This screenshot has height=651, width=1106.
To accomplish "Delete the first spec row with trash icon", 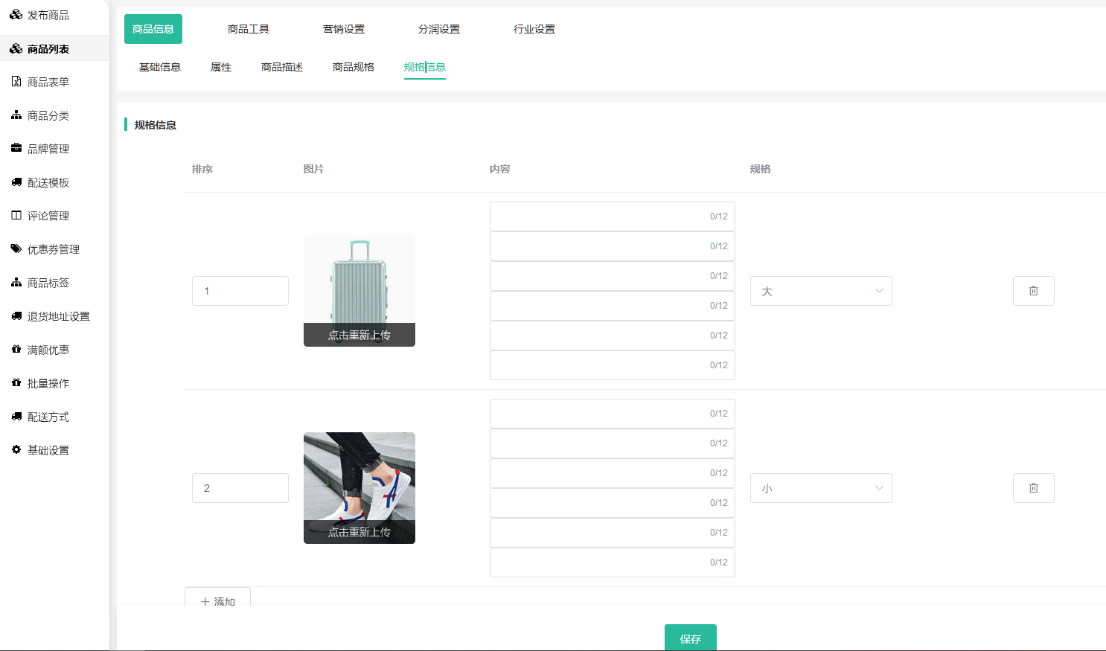I will (1033, 291).
